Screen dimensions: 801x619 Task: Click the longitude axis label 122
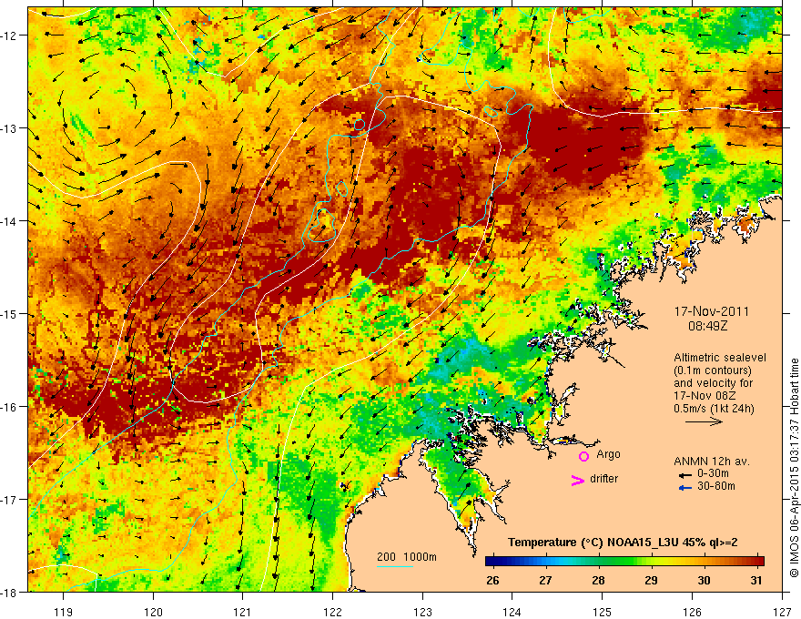pos(332,612)
